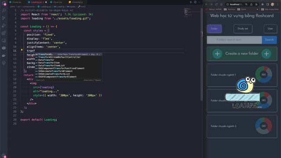Open browser profile avatar
This screenshot has height=158, width=281.
[272, 4]
